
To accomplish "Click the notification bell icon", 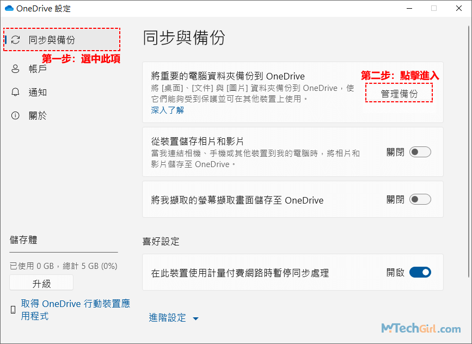I will 15,92.
